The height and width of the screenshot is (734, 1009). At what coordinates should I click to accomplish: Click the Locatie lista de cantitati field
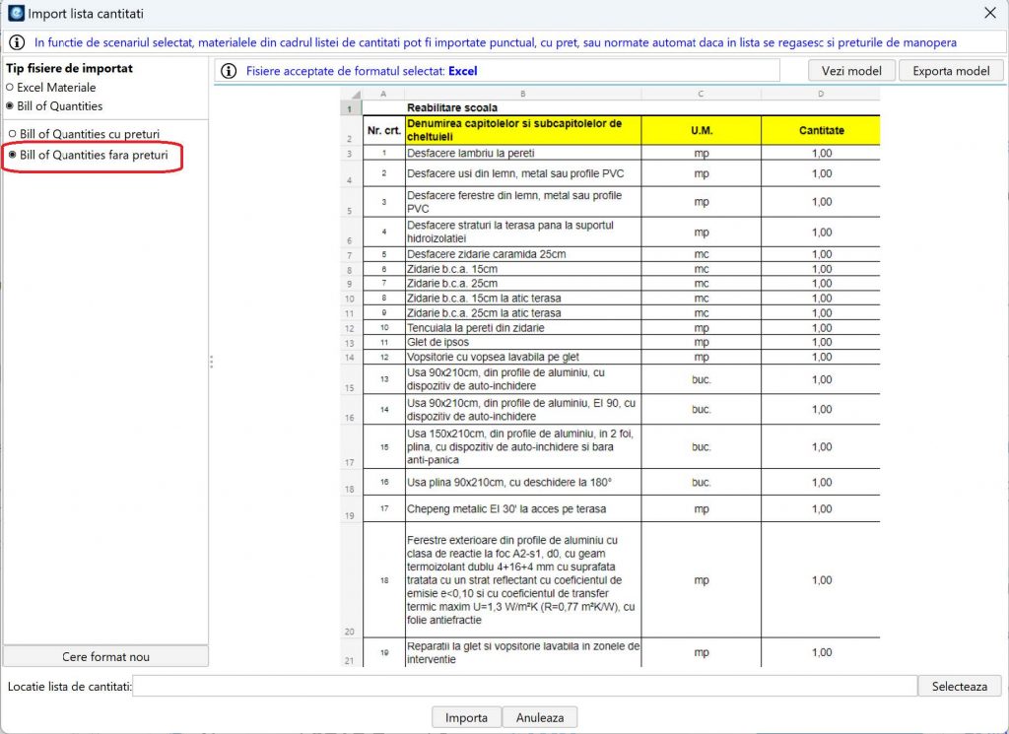[x=524, y=687]
